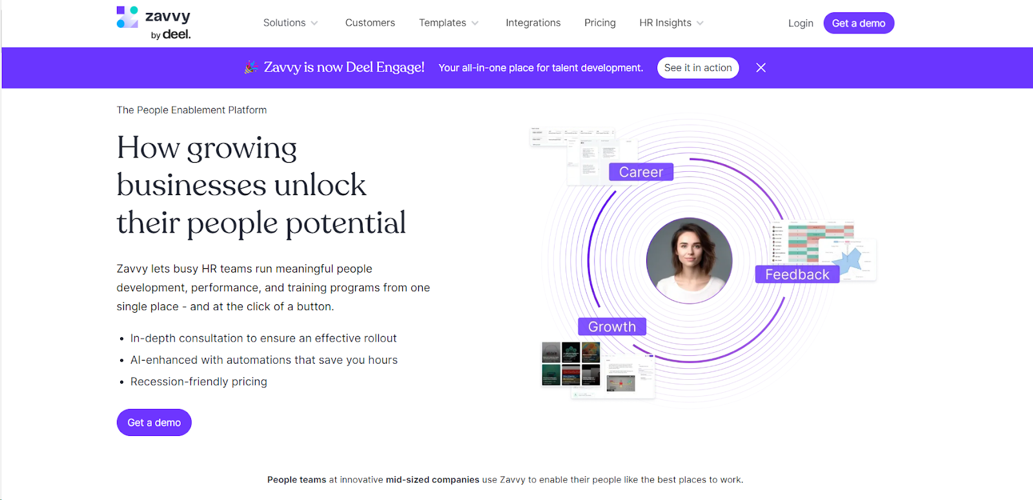Click the party popper emoji in banner
This screenshot has height=500, width=1033.
click(251, 67)
